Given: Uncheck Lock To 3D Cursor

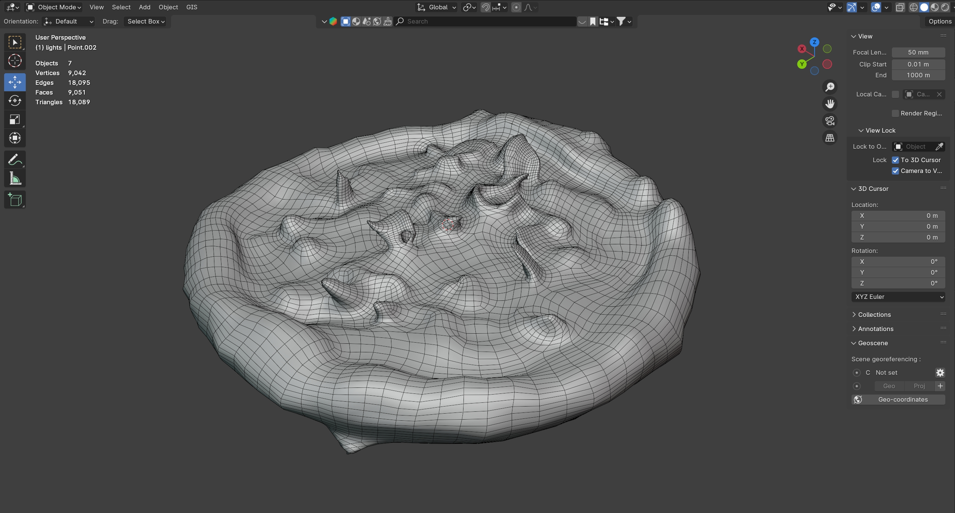Looking at the screenshot, I should coord(895,160).
